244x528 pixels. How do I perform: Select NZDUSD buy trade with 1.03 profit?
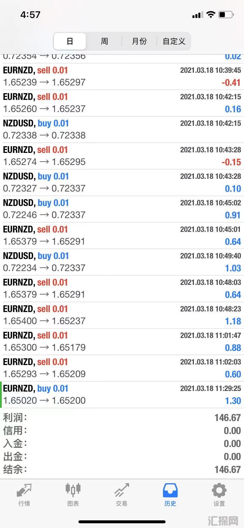pos(122,262)
